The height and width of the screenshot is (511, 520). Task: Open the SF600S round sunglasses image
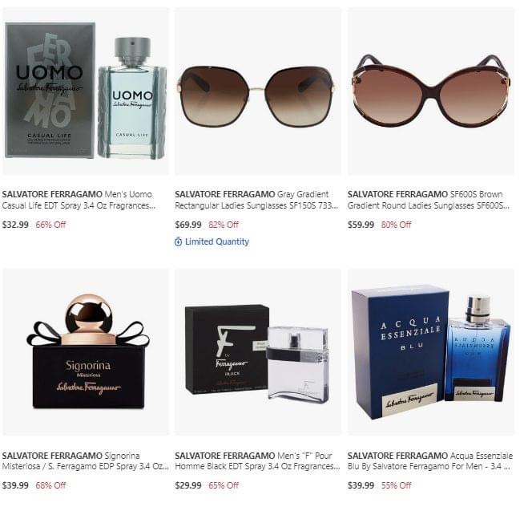pos(431,91)
